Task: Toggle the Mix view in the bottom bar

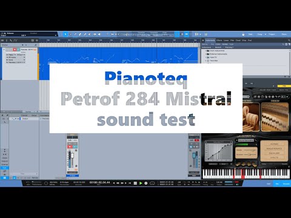Action: click(277, 184)
